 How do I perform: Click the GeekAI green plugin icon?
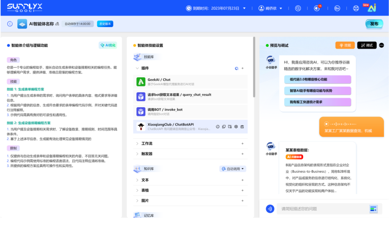141,82
